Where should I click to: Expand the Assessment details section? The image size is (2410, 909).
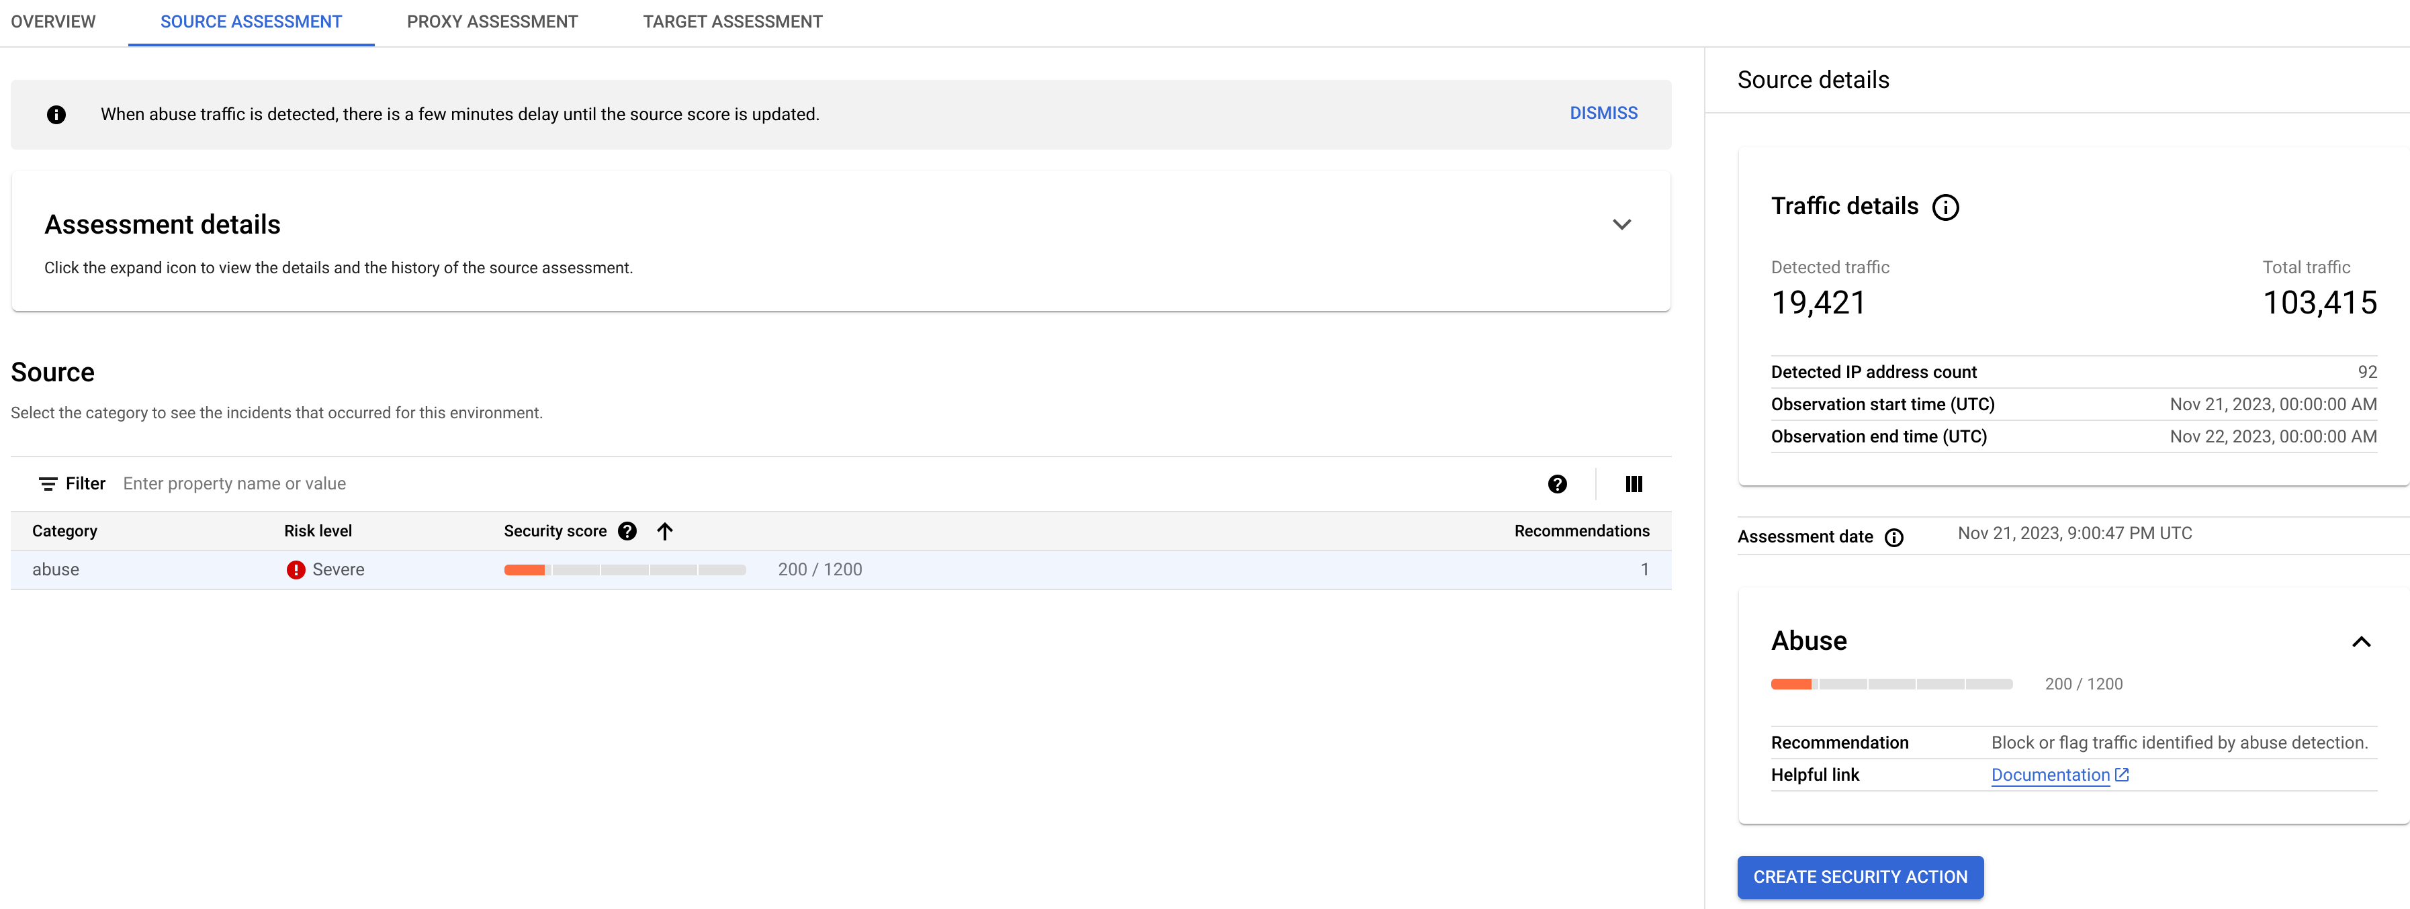pos(1622,224)
